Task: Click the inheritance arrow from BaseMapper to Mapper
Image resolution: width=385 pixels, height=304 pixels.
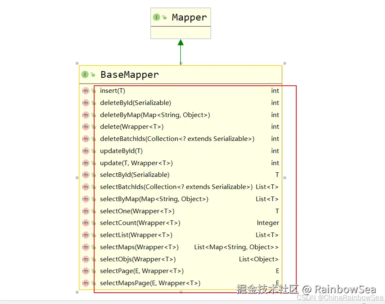Action: click(181, 52)
